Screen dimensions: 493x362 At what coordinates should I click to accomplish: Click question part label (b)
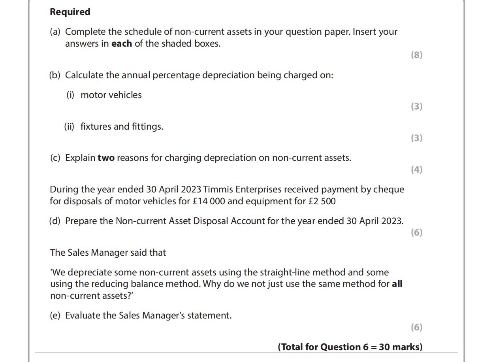(55, 75)
